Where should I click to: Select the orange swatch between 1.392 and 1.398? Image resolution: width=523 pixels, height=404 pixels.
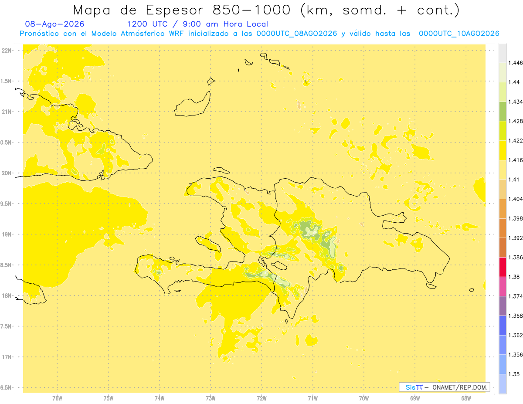[503, 228]
